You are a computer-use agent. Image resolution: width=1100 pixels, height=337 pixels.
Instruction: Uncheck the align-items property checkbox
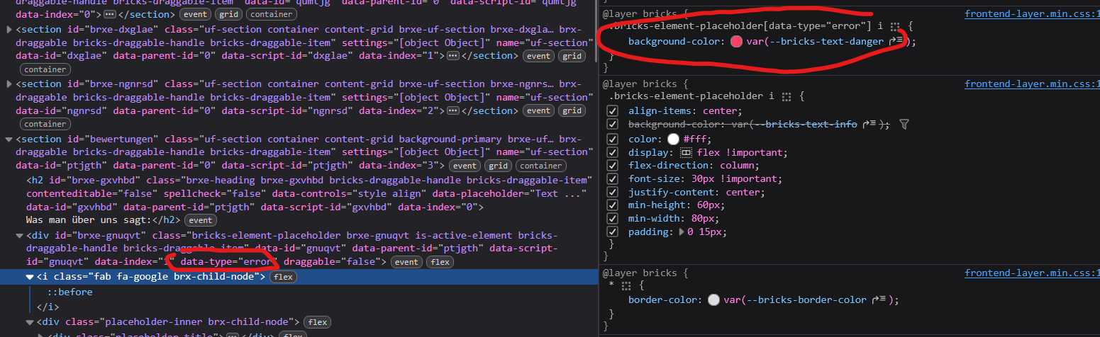613,111
